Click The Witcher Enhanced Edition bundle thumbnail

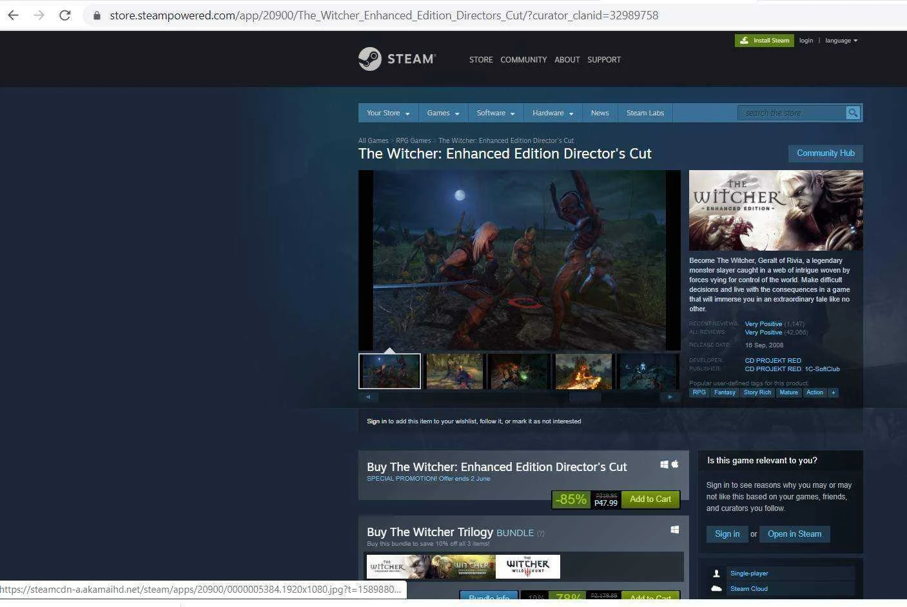point(399,567)
